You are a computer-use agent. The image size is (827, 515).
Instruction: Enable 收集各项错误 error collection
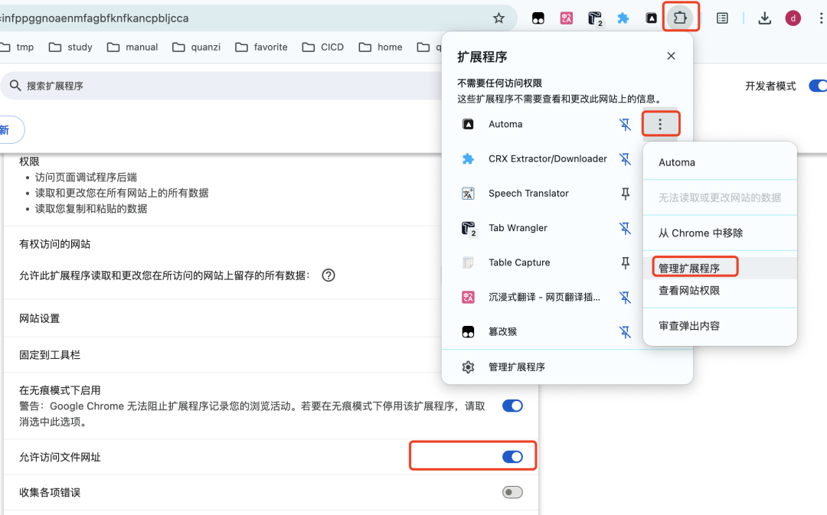click(512, 492)
